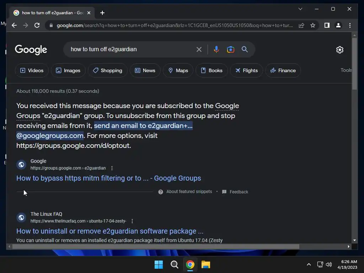Open volume control in system tray

click(x=329, y=264)
